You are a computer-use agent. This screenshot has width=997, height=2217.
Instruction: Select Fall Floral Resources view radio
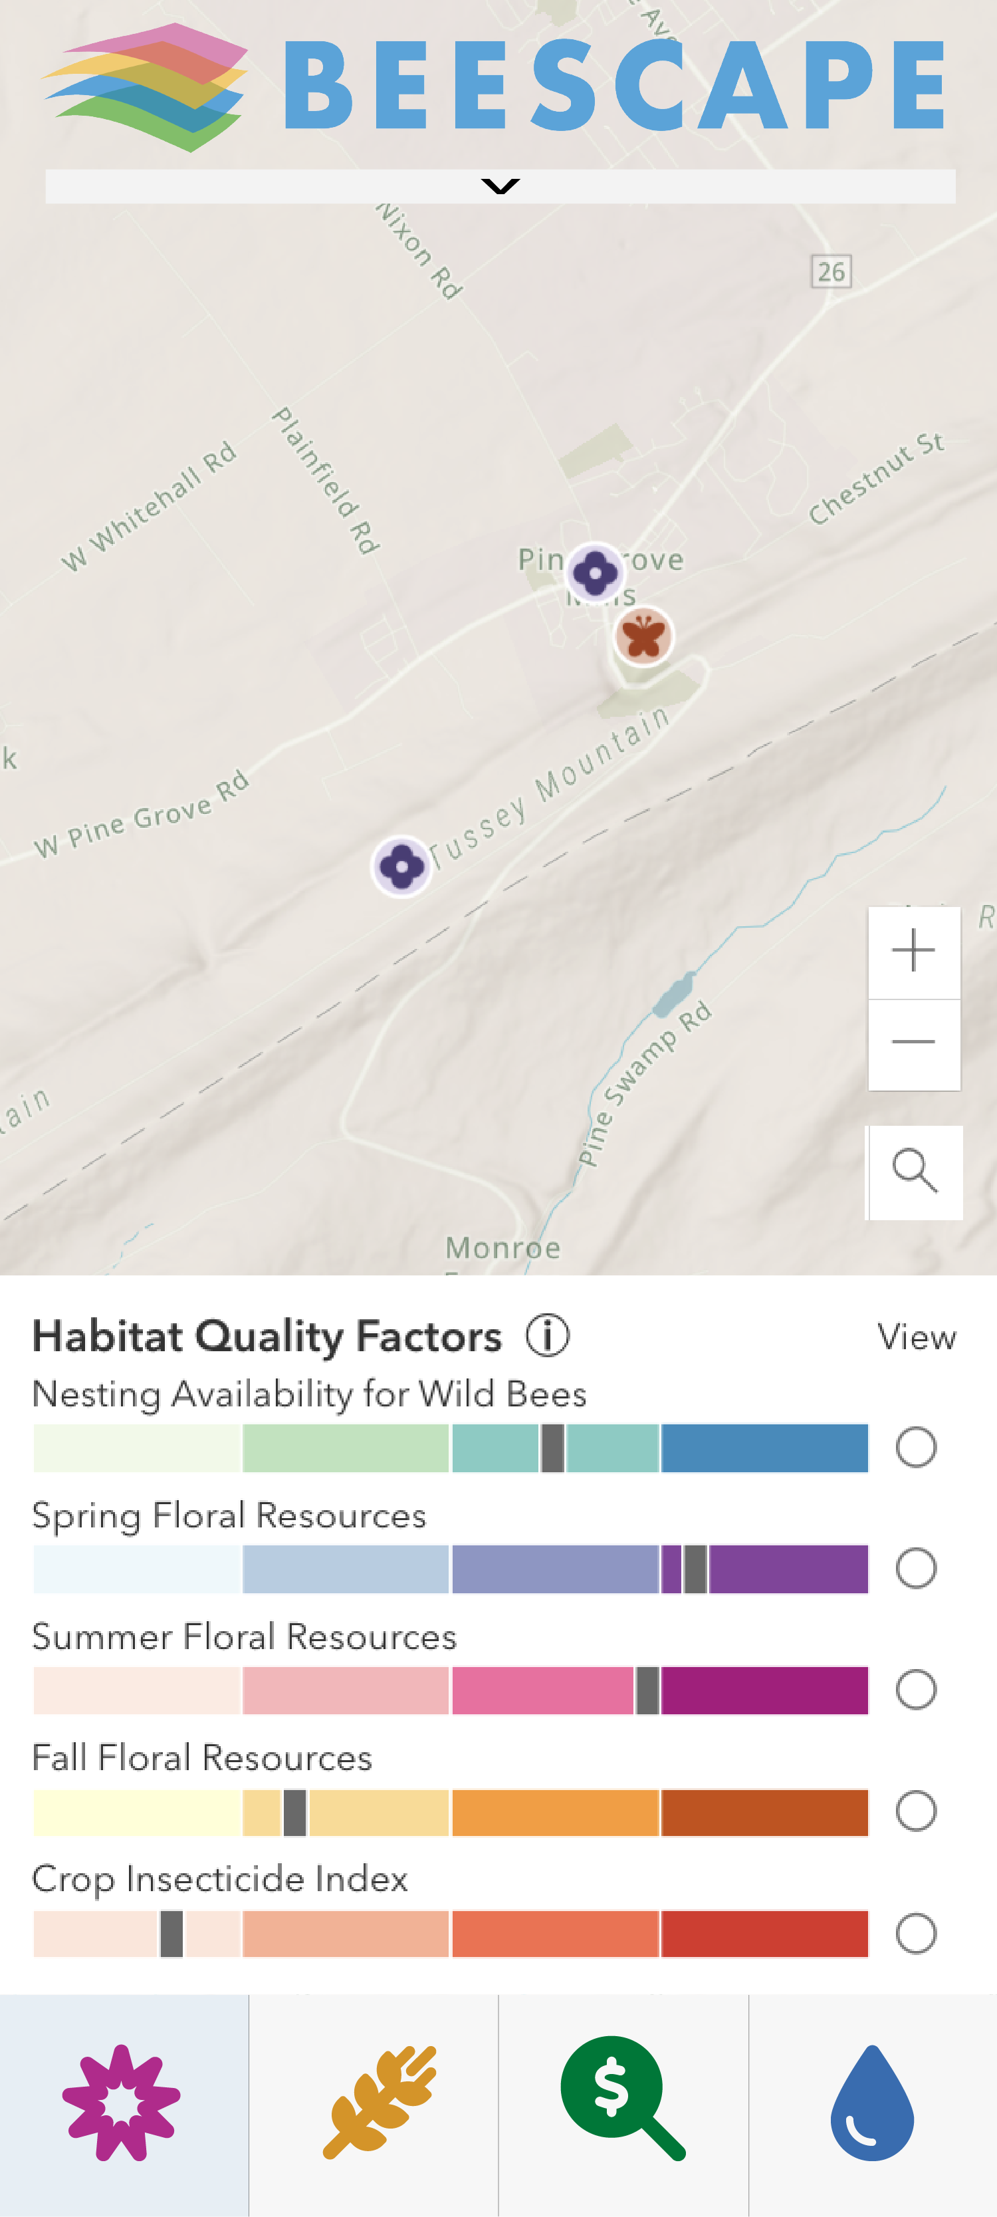[x=916, y=1811]
